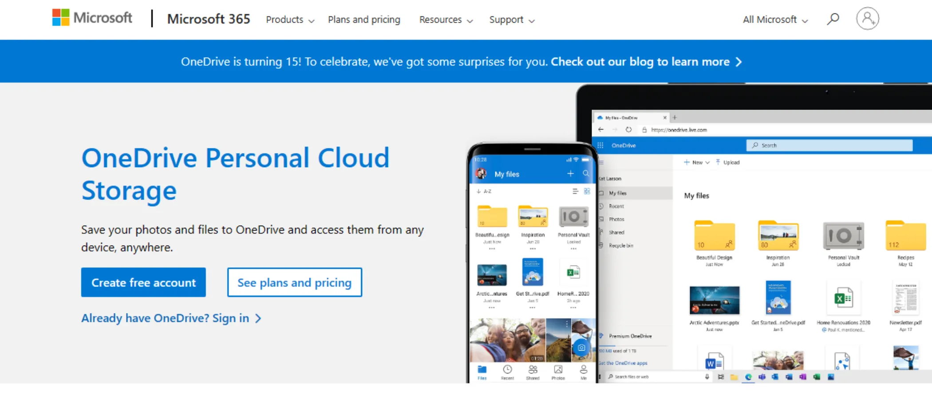Select the Files tab on the phone

click(482, 372)
